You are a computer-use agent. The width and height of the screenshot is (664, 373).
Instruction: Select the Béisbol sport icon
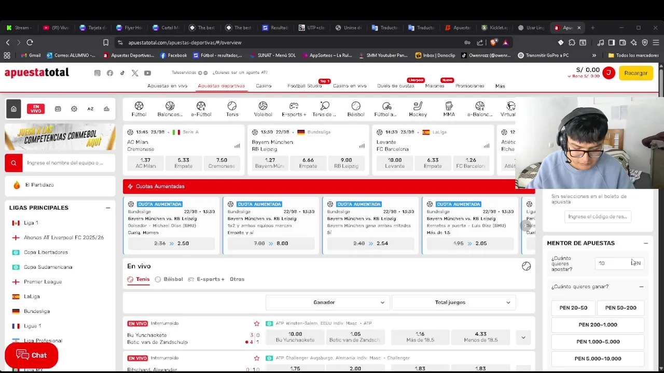[356, 109]
